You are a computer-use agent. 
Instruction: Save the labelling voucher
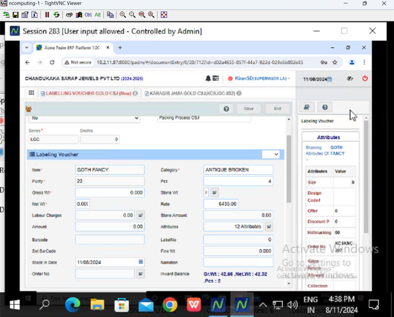click(x=249, y=109)
